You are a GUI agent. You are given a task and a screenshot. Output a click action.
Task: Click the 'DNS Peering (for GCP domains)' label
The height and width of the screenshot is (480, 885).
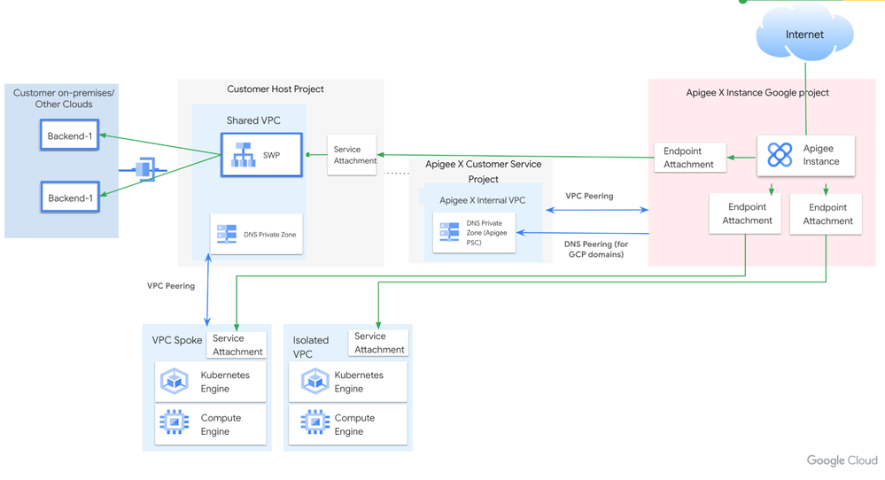tap(596, 250)
